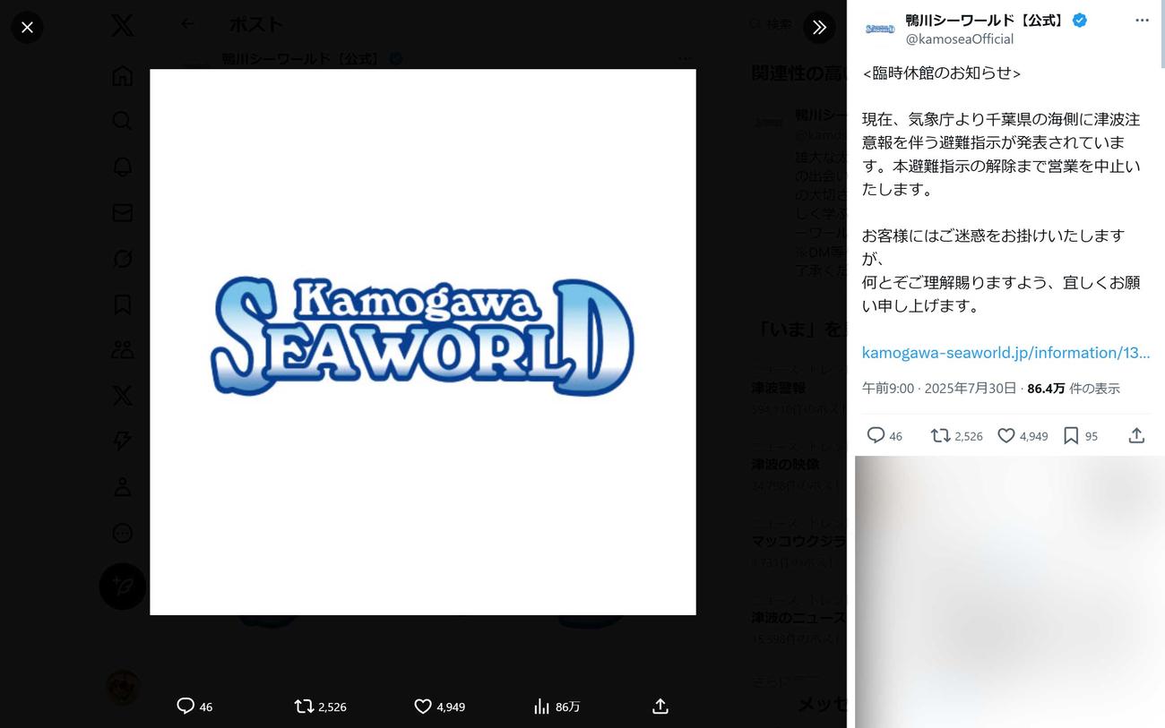Click the <臨時休館のお知らせ> post heading
Image resolution: width=1165 pixels, height=728 pixels.
942,73
